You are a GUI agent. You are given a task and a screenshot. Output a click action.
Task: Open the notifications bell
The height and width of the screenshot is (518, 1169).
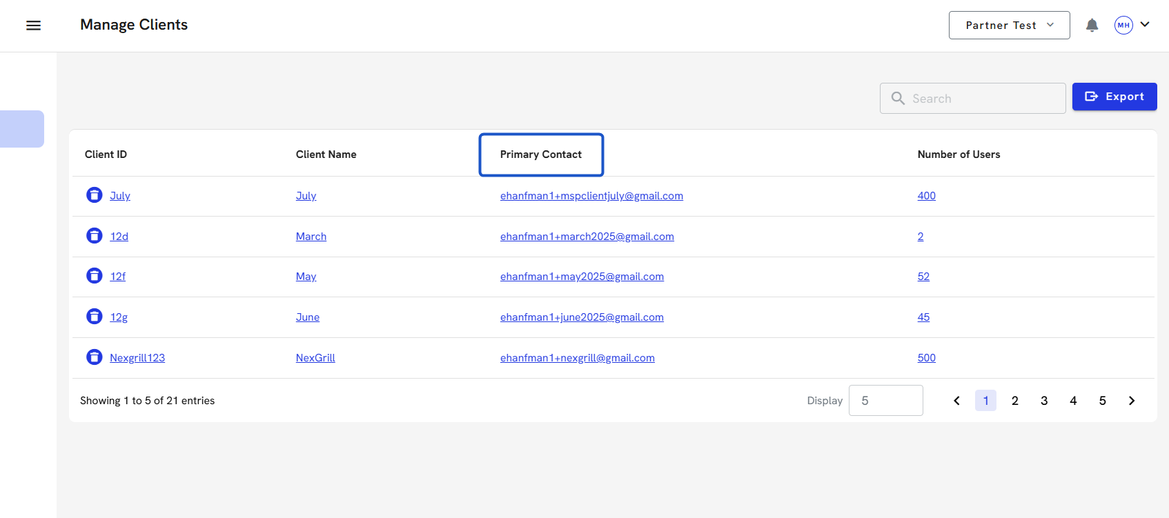(1092, 26)
